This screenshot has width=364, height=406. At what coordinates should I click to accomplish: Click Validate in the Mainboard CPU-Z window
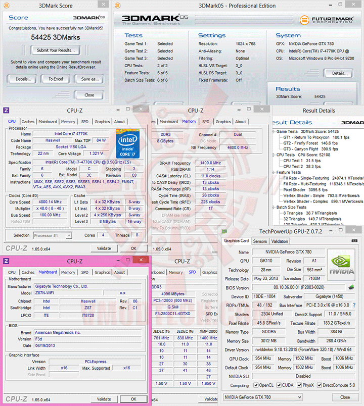[104, 399]
